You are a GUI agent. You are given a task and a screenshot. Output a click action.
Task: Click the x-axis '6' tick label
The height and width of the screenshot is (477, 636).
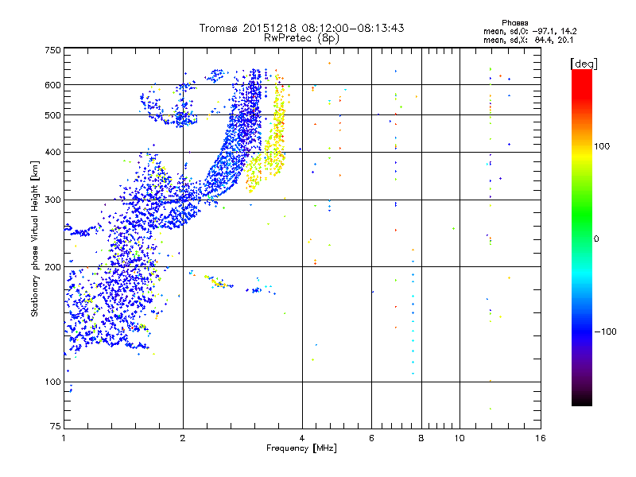point(371,438)
